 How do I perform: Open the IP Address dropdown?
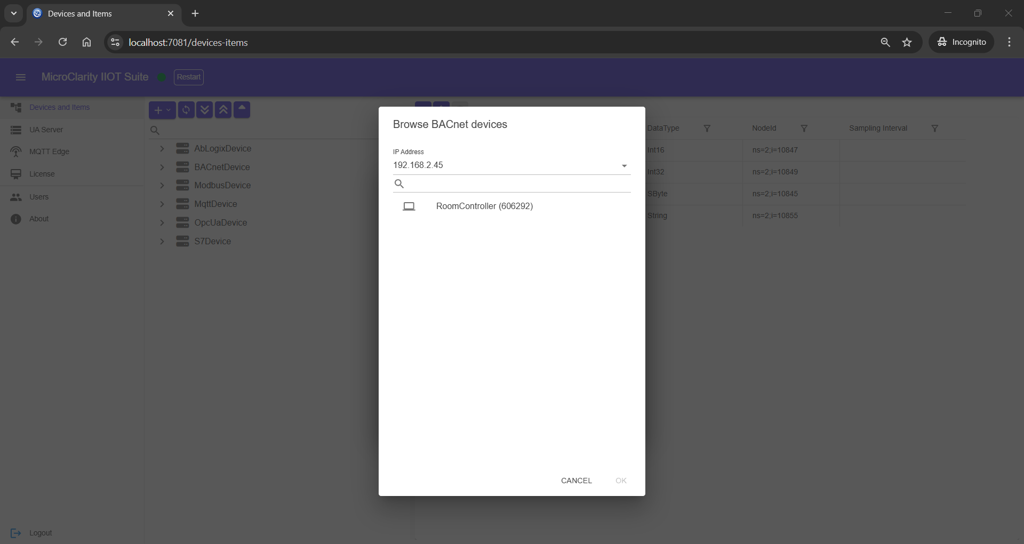click(x=623, y=166)
